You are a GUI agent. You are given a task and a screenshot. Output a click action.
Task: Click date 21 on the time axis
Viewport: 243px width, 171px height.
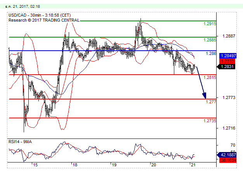(193, 165)
